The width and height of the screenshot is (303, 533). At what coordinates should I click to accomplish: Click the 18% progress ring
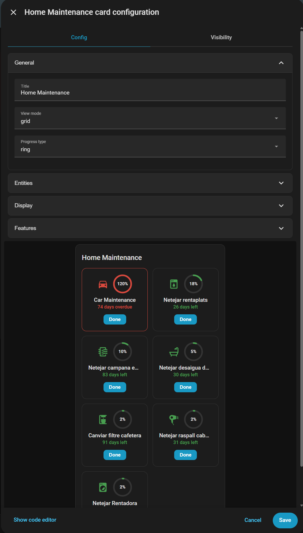click(193, 284)
